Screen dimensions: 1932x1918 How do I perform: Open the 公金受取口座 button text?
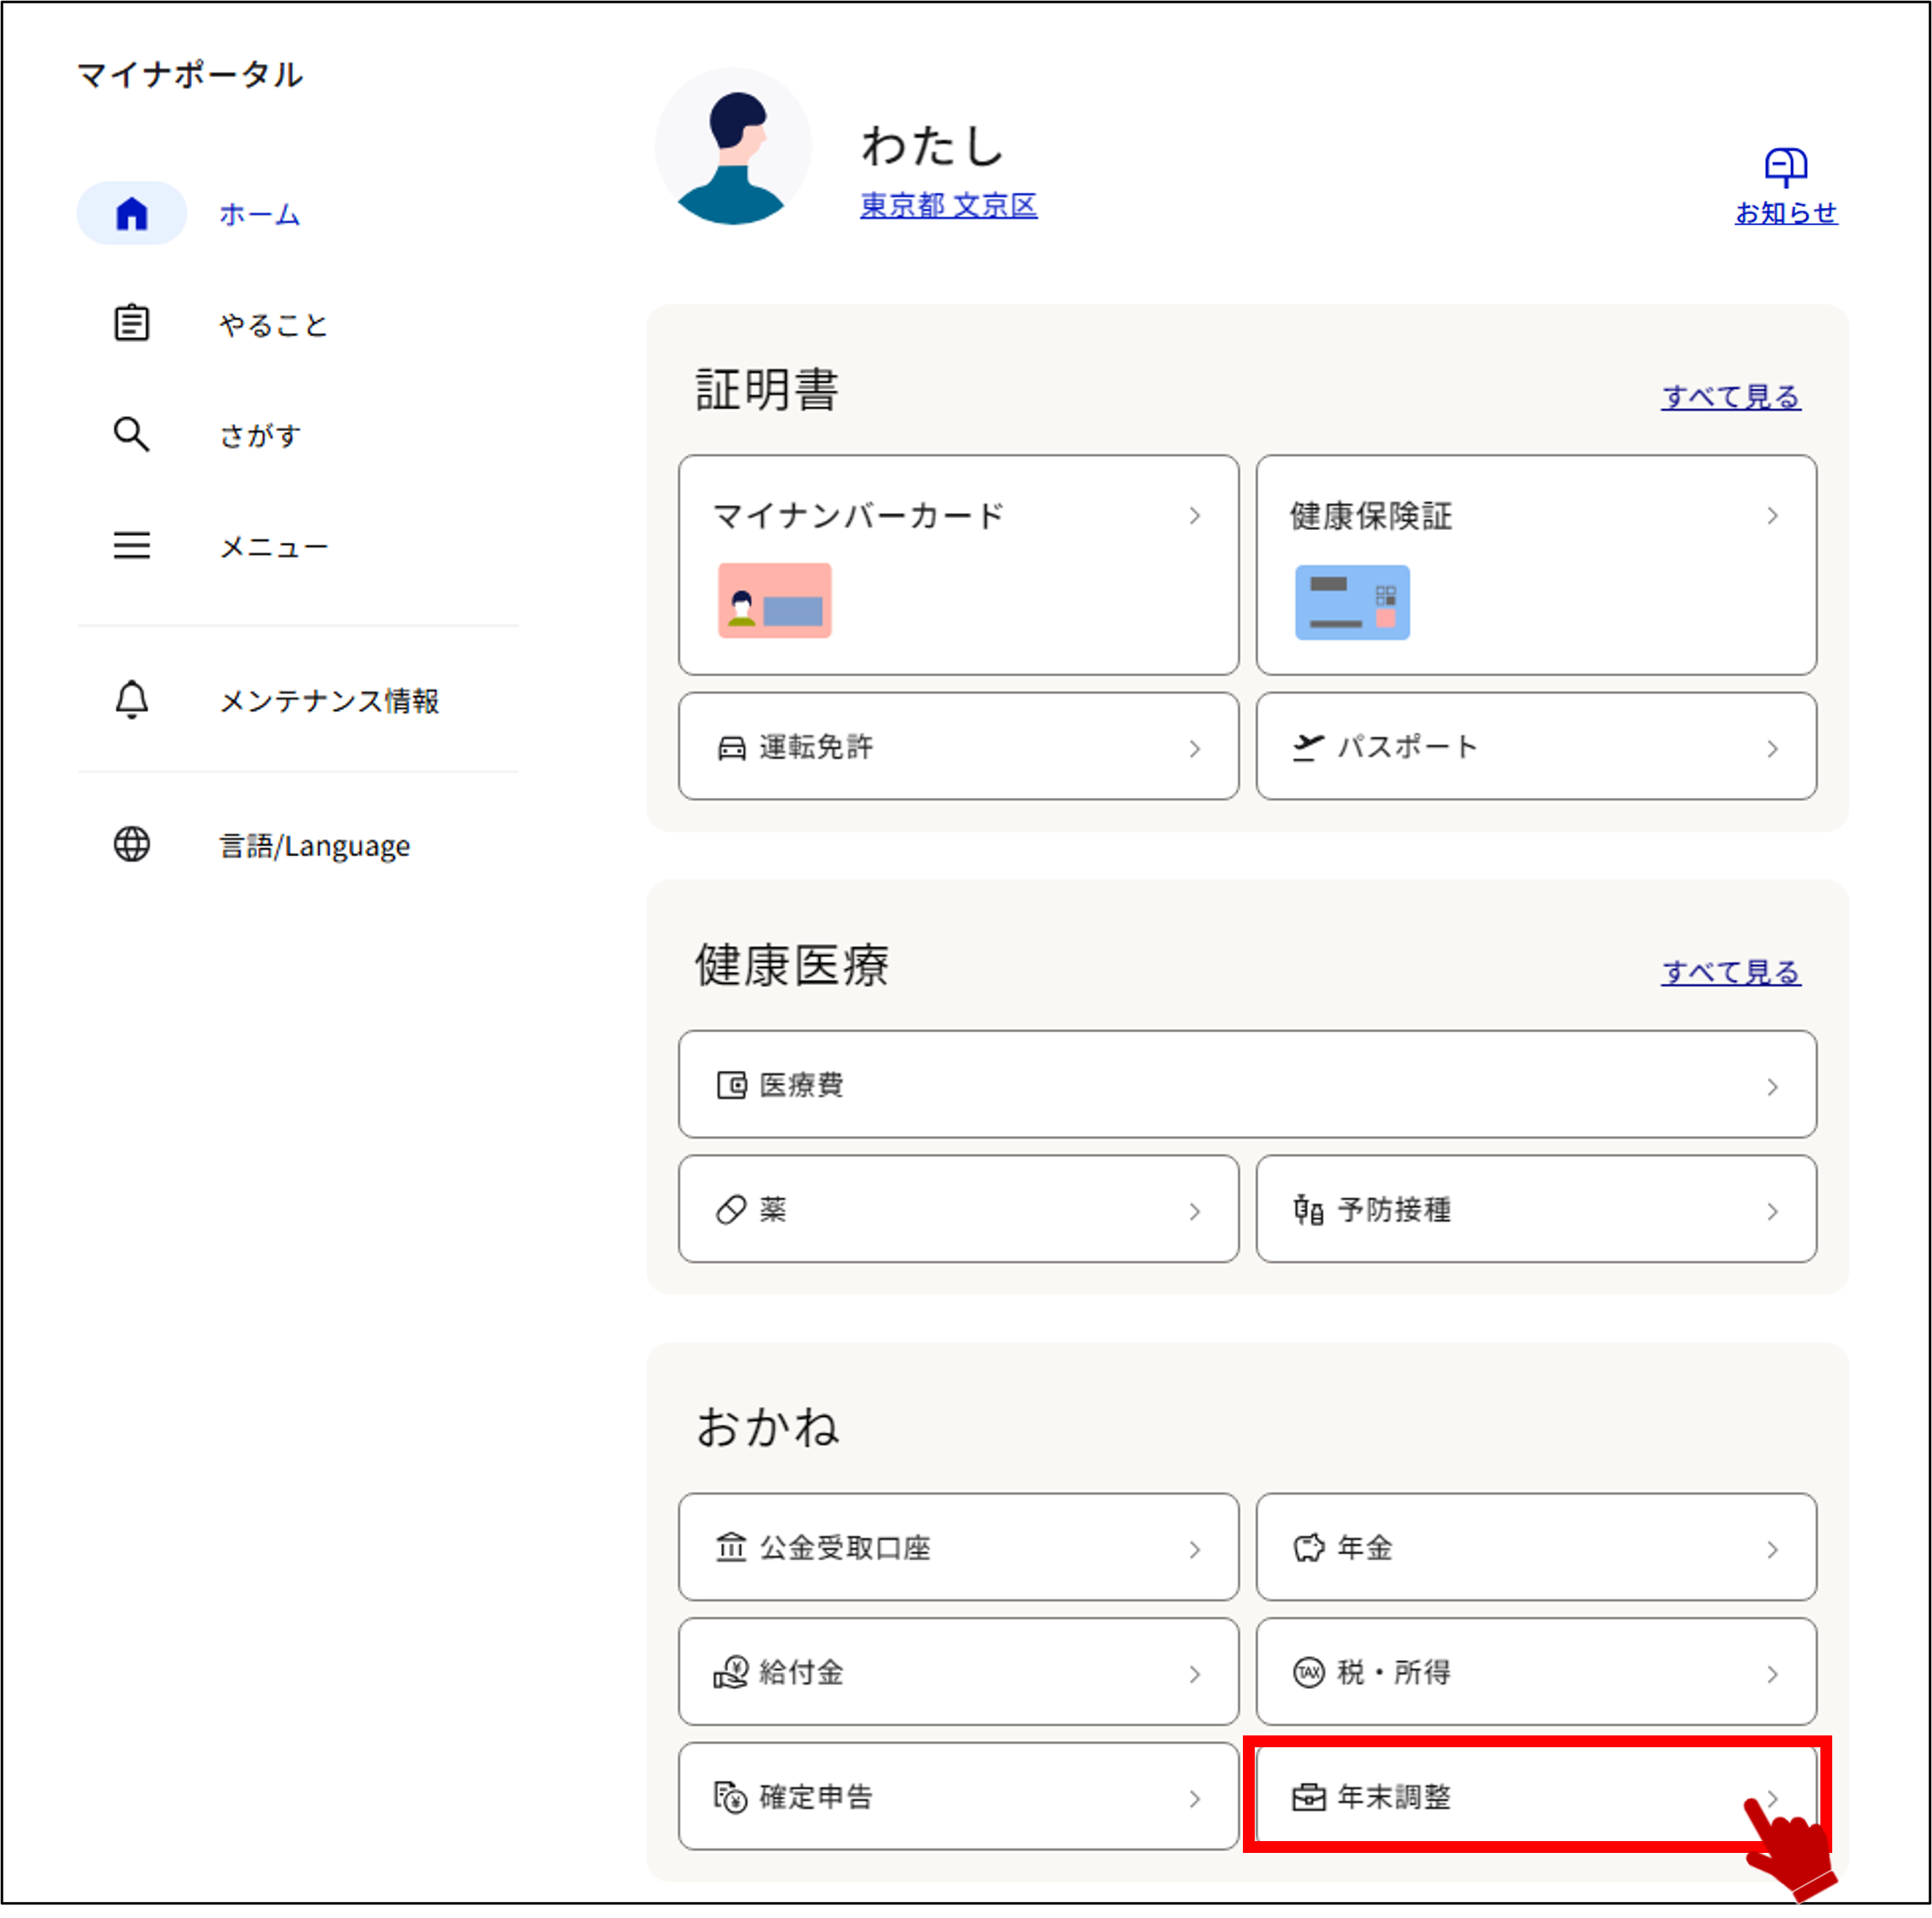(845, 1548)
